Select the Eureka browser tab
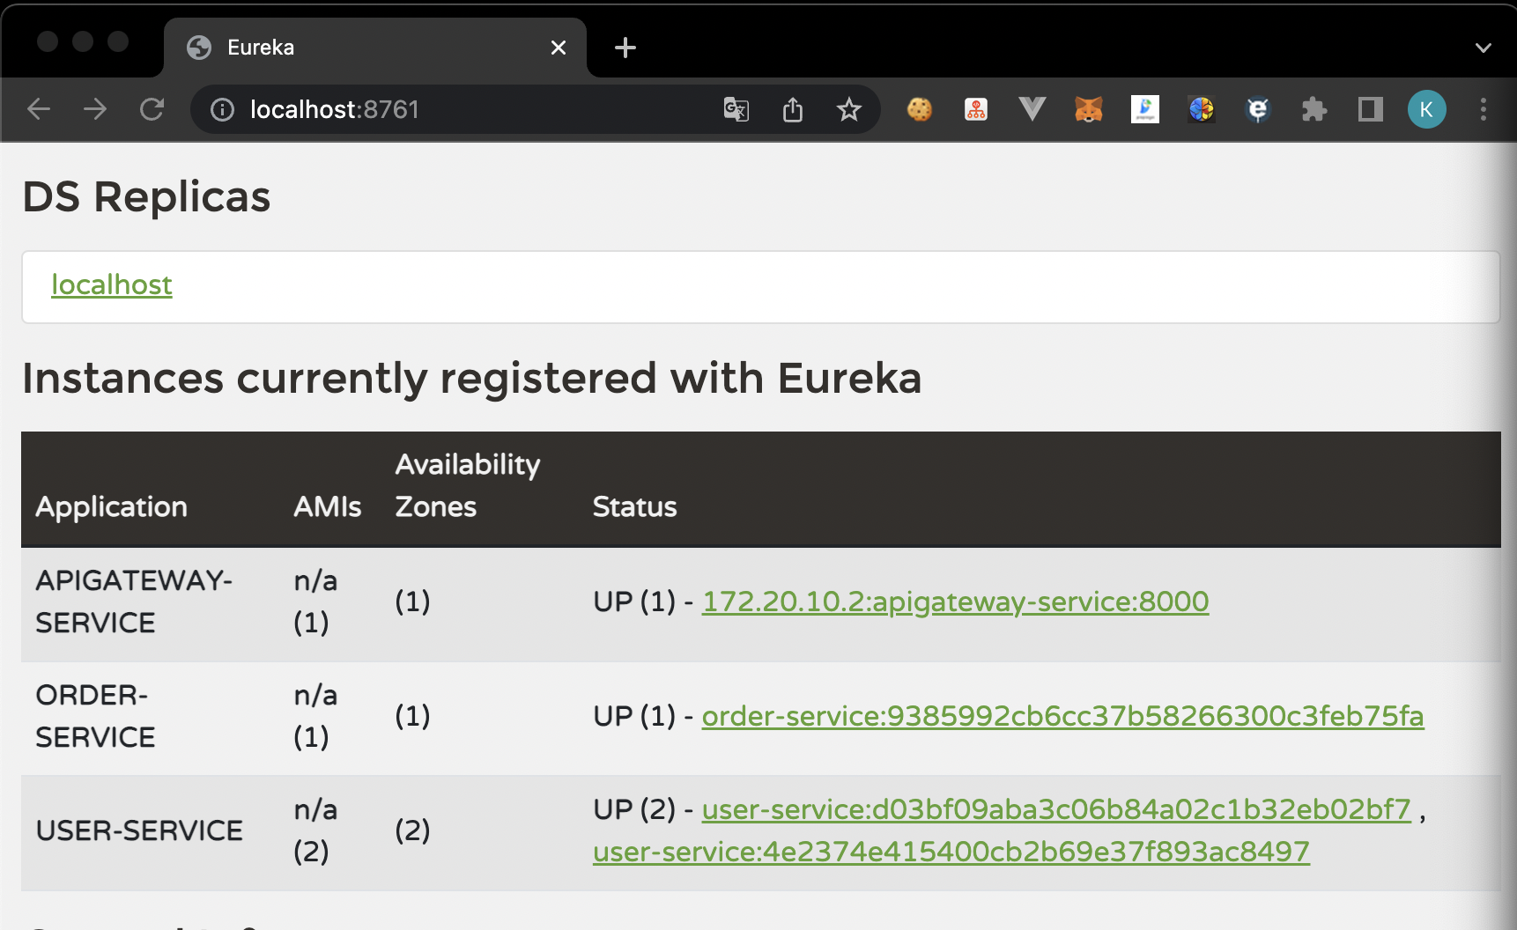 [x=375, y=48]
